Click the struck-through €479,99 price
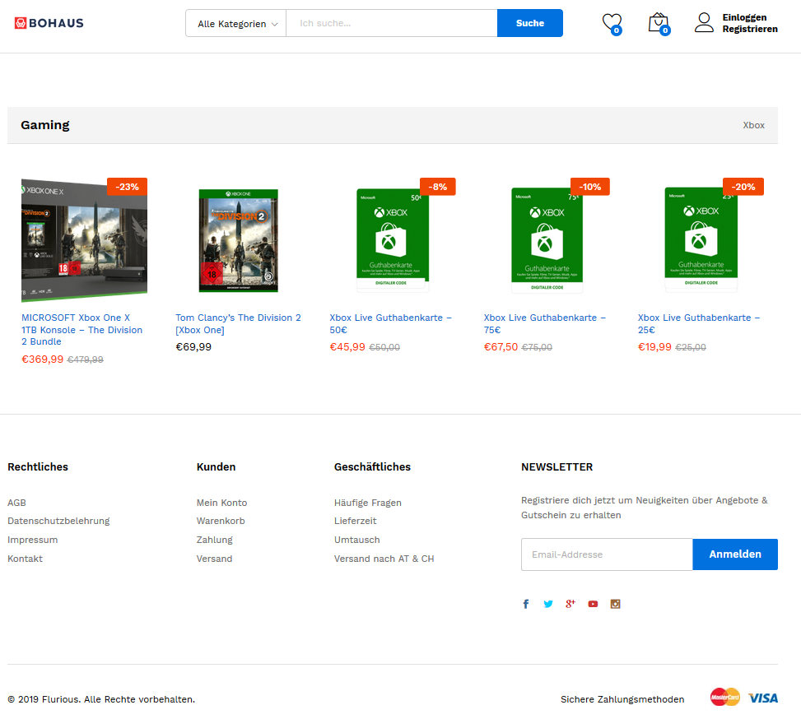801x719 pixels. coord(86,359)
